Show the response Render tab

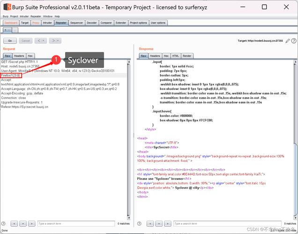point(187,56)
